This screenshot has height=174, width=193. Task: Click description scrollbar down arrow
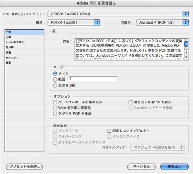click(x=186, y=57)
